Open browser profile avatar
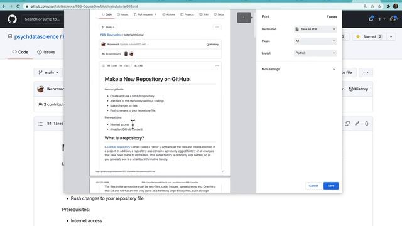402x226 pixels. pyautogui.click(x=396, y=6)
